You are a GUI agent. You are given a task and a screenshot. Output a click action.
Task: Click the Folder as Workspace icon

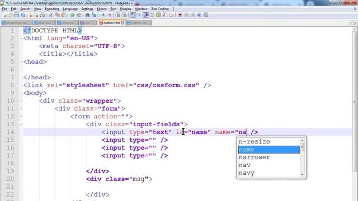[x=172, y=15]
